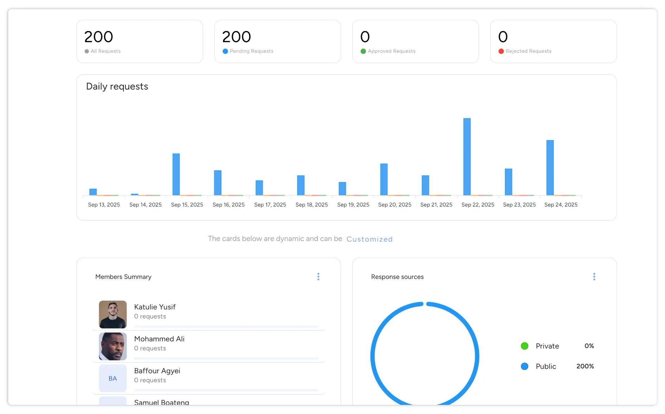Select Samuel Boateng member row
Screen dimensions: 665x414
tap(161, 402)
